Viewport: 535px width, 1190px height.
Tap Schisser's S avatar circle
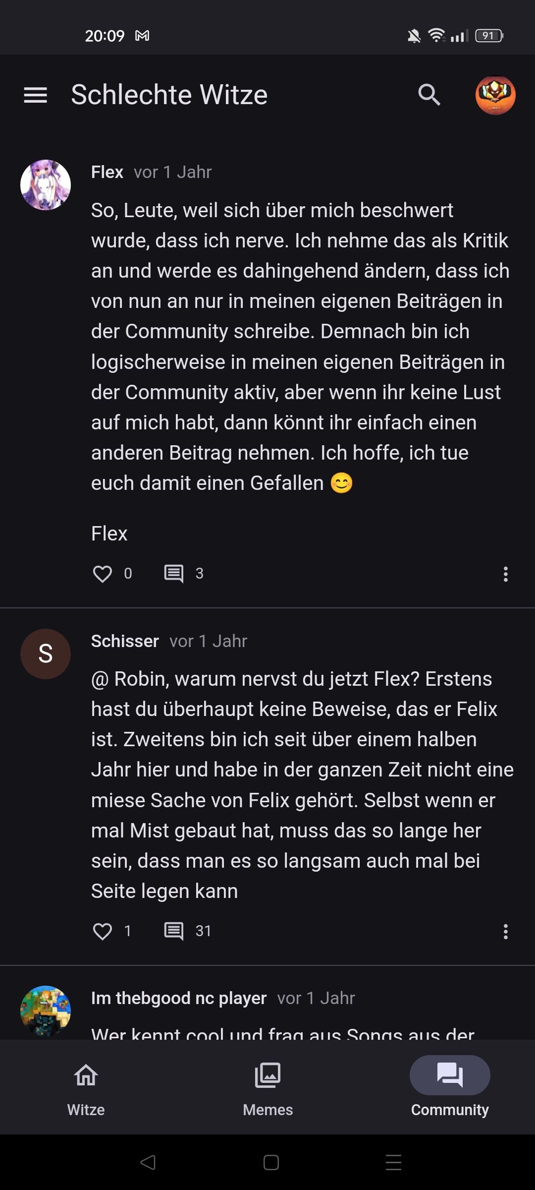(46, 654)
